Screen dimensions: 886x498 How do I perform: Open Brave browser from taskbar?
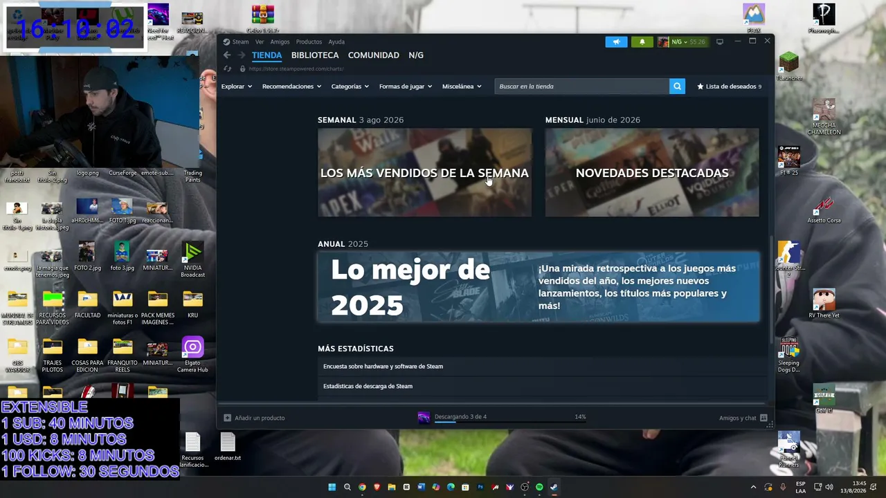[377, 487]
